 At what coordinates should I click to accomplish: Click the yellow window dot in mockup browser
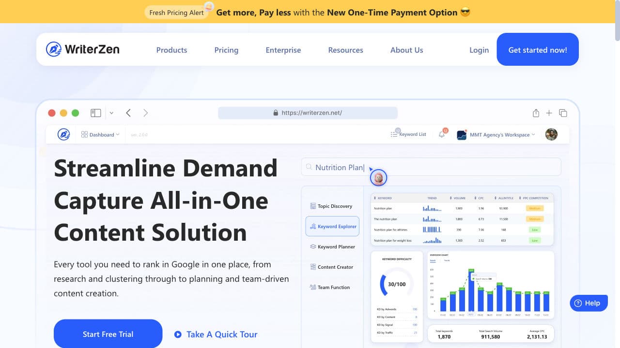tap(63, 113)
